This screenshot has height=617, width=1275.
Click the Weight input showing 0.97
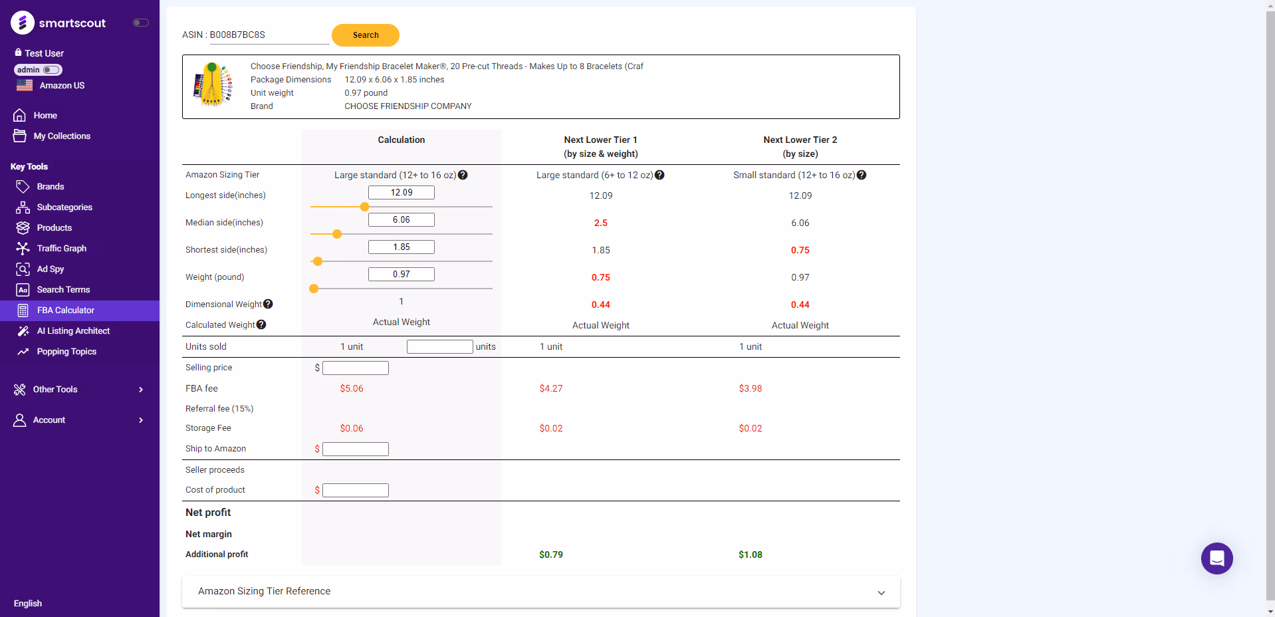pos(402,274)
